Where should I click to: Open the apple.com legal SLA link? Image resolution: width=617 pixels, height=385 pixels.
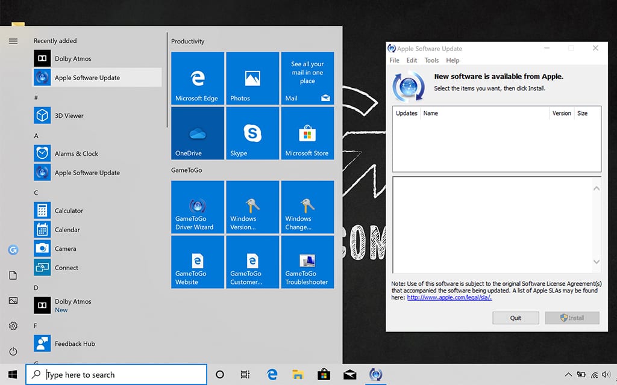(449, 297)
